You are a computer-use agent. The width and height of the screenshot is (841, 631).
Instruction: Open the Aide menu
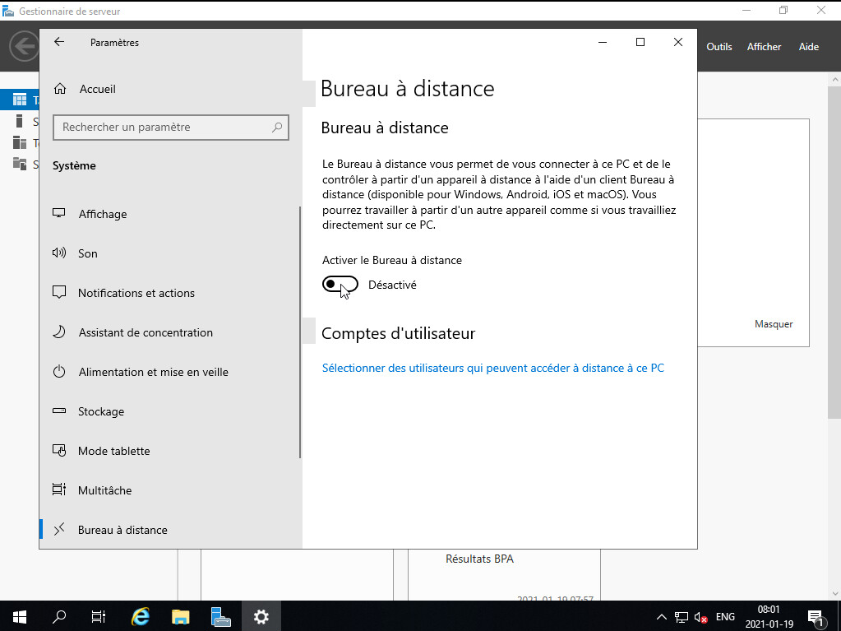coord(808,47)
